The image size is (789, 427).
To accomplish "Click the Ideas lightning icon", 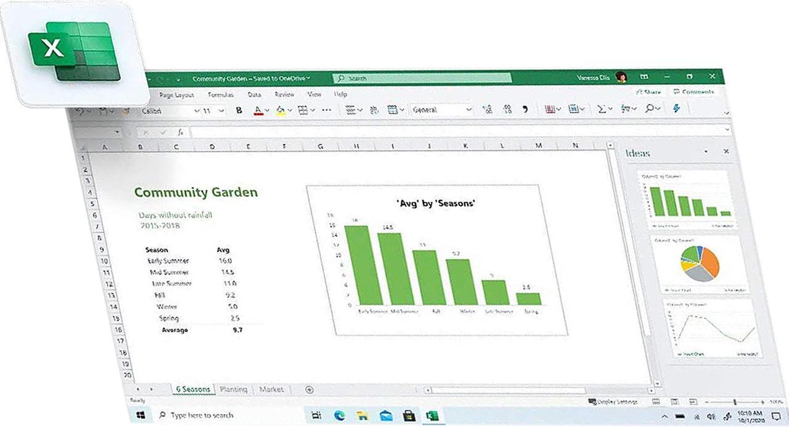I will click(676, 108).
